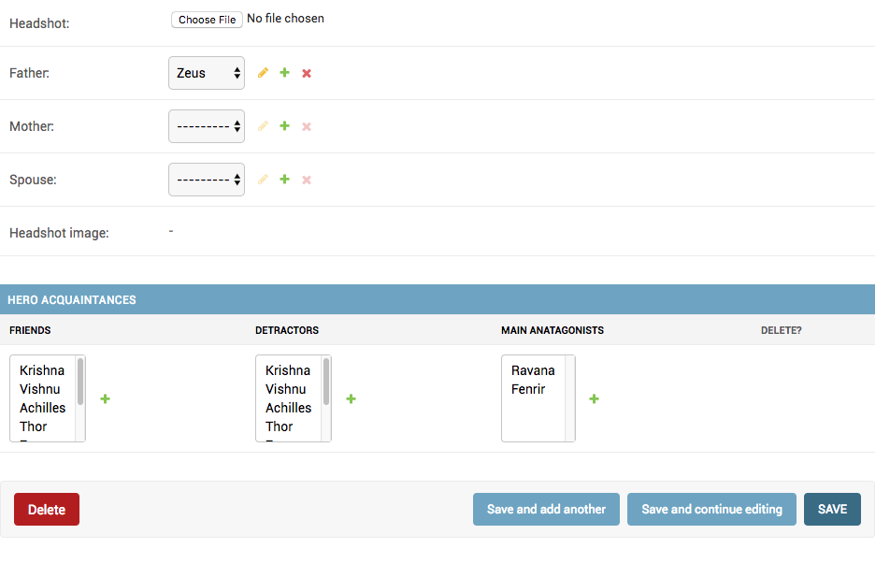Open the Mother dropdown
This screenshot has width=890, height=578.
(x=206, y=126)
